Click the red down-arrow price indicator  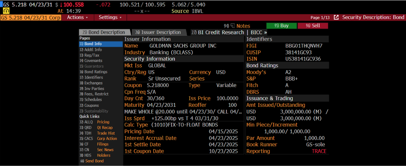click(x=66, y=5)
